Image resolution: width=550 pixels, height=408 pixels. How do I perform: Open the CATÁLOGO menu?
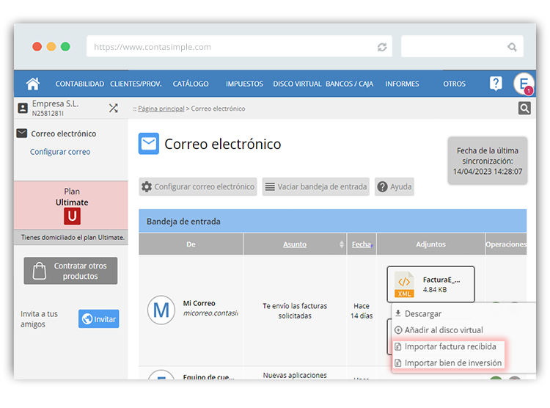click(191, 84)
